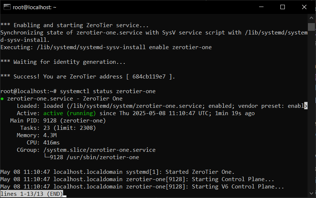
Task: Click the terminal icon in title bar
Action: coord(7,7)
